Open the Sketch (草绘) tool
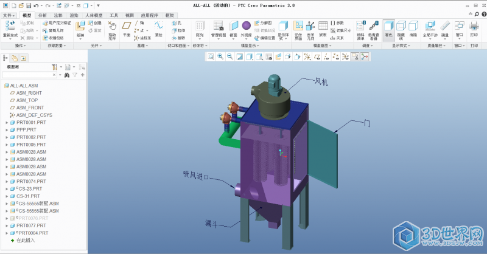Viewport: 487px width, 254px height. [x=158, y=29]
